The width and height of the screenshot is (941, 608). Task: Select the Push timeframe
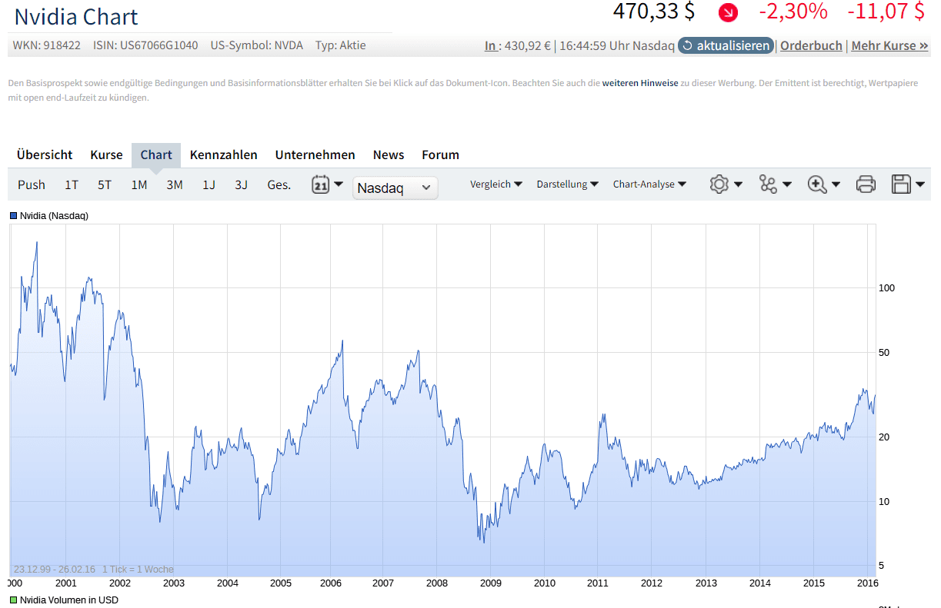tap(32, 184)
